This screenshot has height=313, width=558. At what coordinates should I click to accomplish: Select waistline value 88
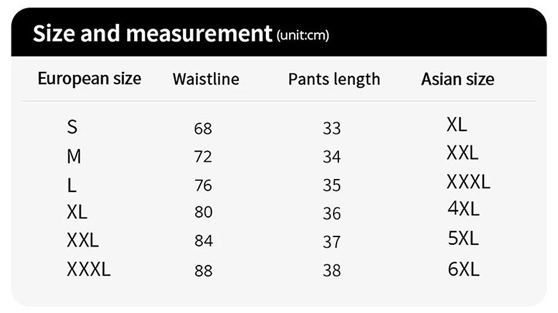tap(203, 271)
